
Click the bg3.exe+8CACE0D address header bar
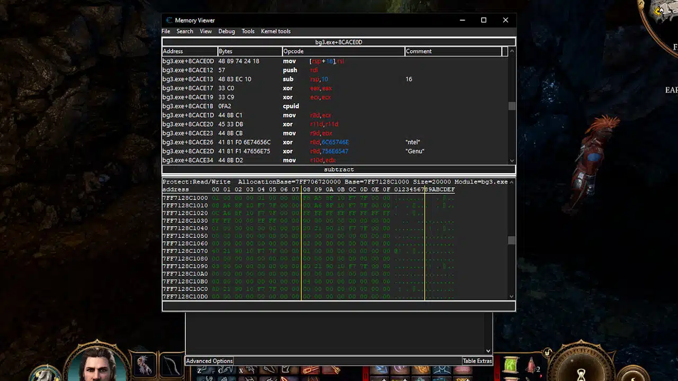click(x=338, y=42)
